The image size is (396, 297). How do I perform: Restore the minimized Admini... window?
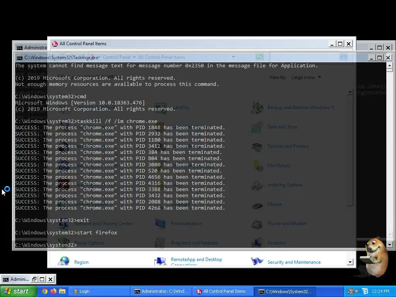tap(34, 279)
